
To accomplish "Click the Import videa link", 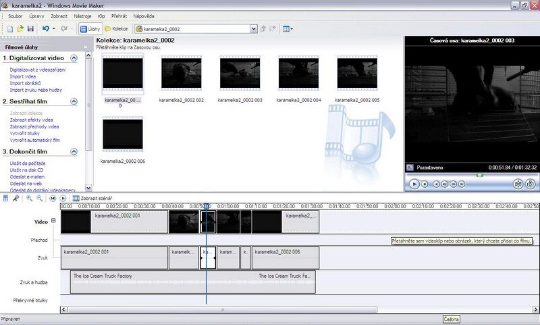I will 23,76.
